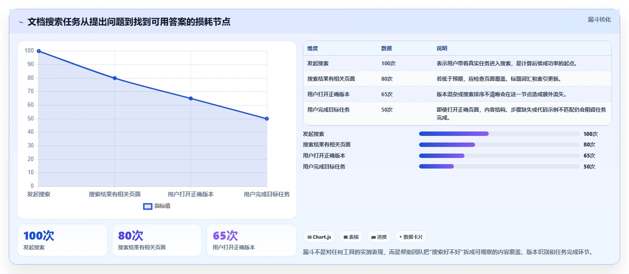
Task: Click the 100 y-axis tick label
Action: (29, 51)
